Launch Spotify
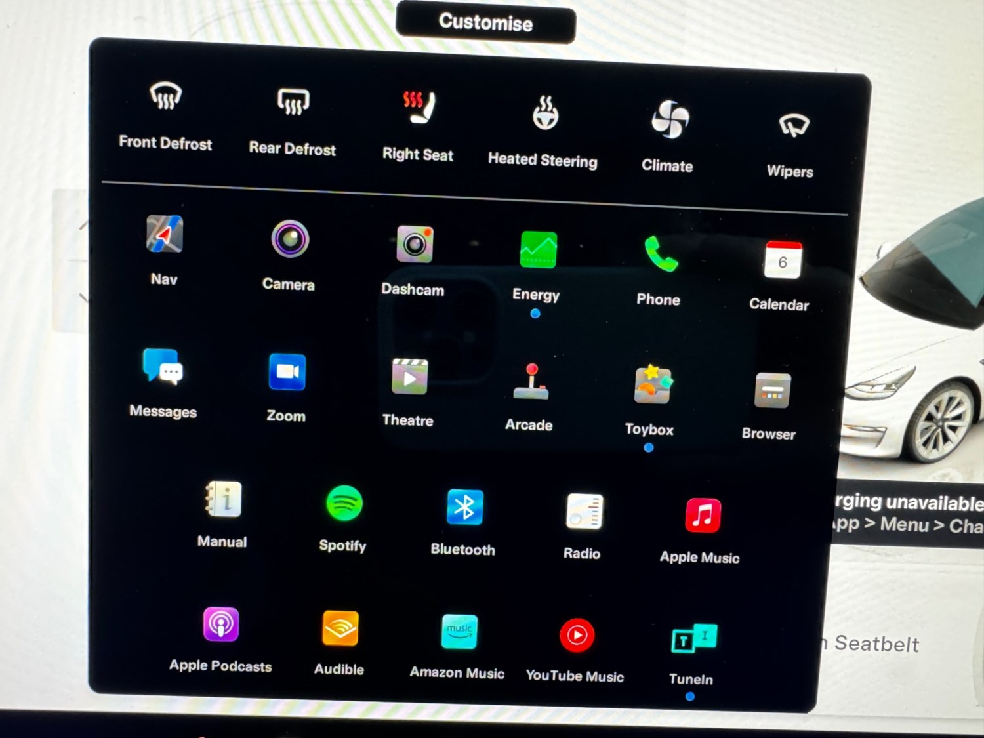This screenshot has width=984, height=738. (x=344, y=504)
